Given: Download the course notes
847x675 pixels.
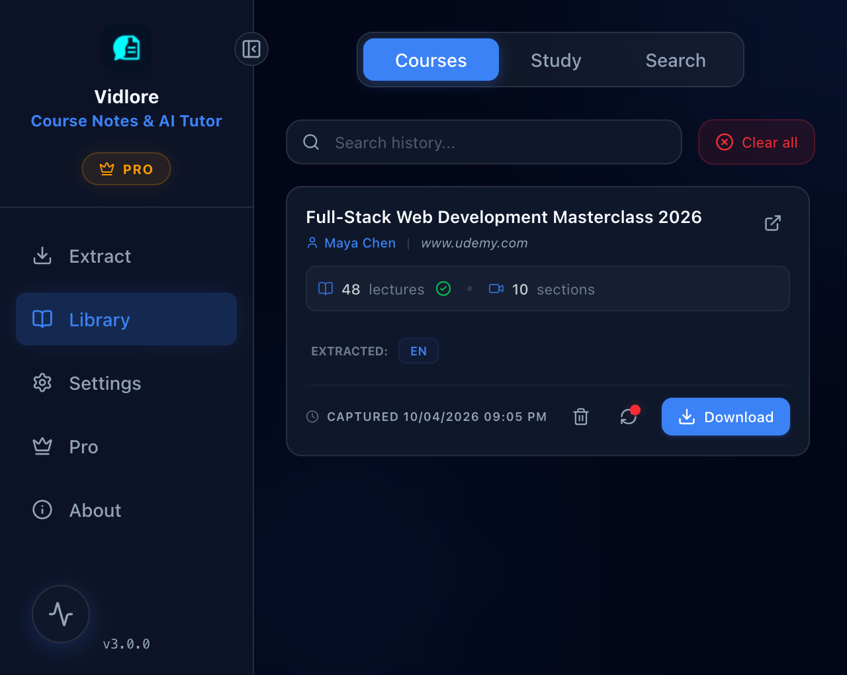Looking at the screenshot, I should (726, 416).
